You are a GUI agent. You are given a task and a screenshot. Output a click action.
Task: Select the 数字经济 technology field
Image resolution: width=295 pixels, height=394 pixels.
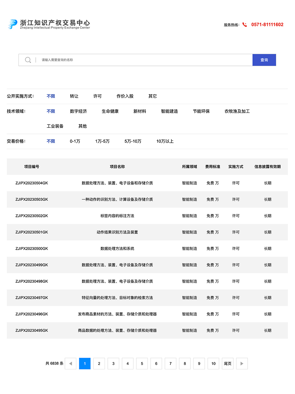pyautogui.click(x=78, y=111)
